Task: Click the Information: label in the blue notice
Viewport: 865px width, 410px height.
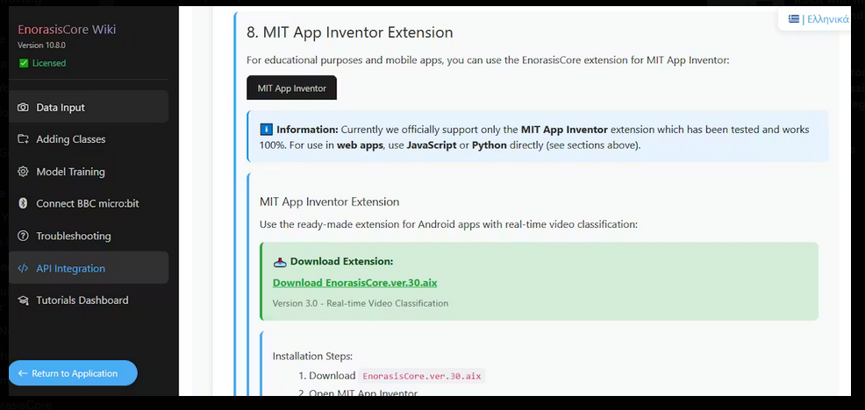Action: 307,130
